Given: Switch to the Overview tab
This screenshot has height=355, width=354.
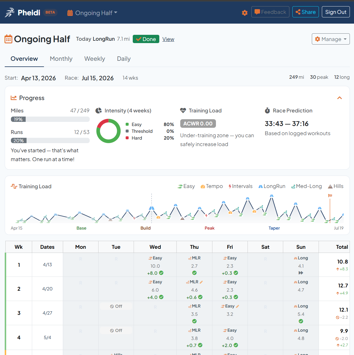Looking at the screenshot, I should click(x=24, y=59).
